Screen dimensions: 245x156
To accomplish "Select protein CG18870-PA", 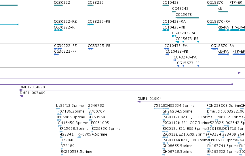I will pyautogui.click(x=214, y=49).
